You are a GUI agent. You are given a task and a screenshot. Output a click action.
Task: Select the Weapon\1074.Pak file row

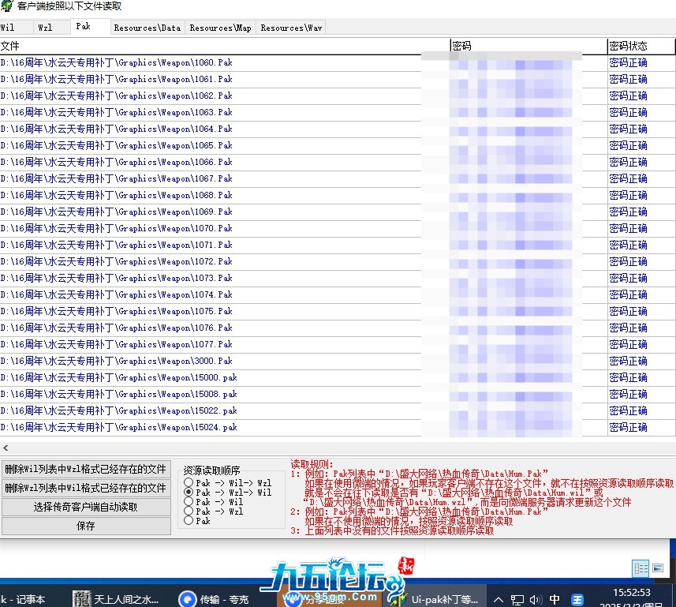point(338,294)
